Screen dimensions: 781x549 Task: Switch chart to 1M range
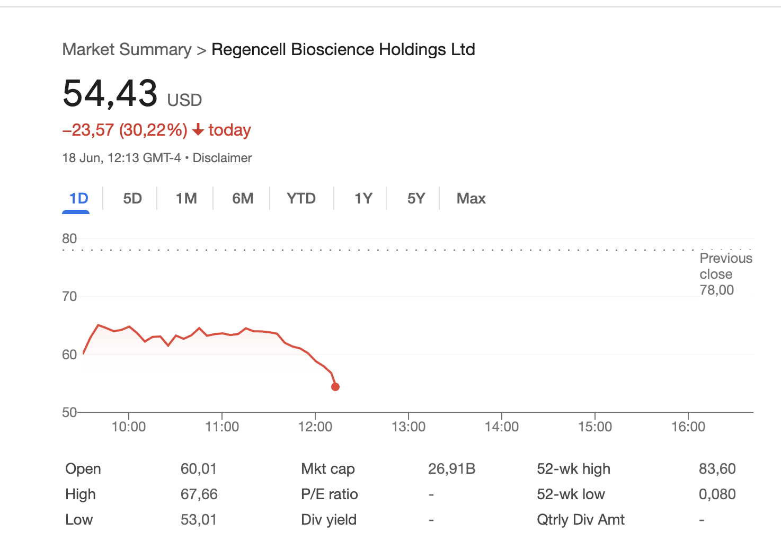pos(186,199)
